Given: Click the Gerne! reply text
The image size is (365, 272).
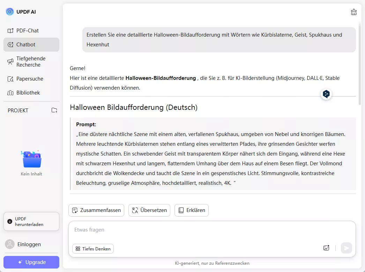Looking at the screenshot, I should coord(77,68).
